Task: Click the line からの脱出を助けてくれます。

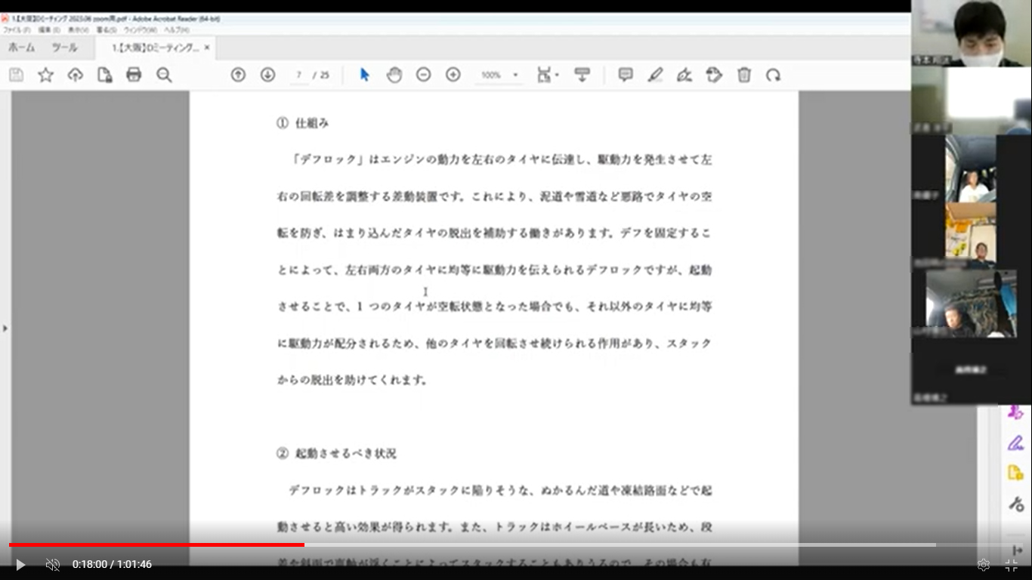Action: (x=353, y=380)
